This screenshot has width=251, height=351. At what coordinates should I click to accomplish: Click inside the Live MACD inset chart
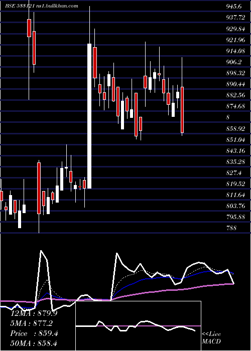click(x=138, y=326)
